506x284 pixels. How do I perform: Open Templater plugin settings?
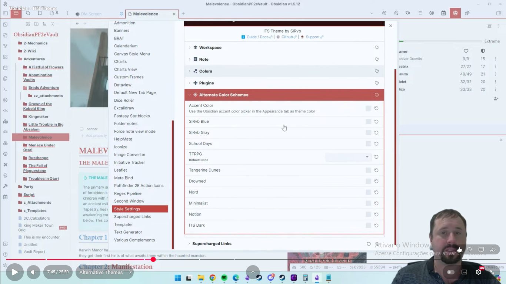tap(123, 224)
